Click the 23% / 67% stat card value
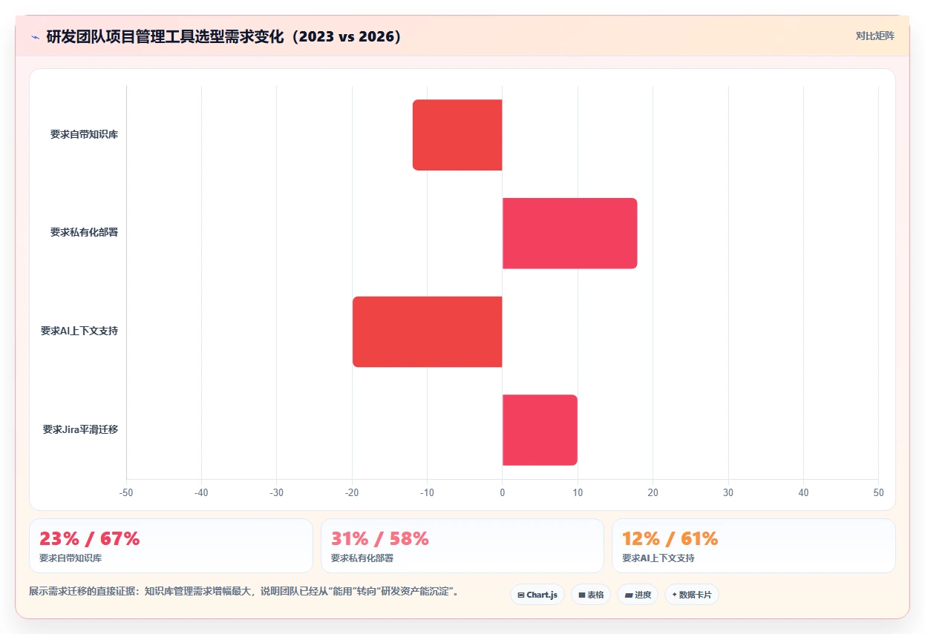 pyautogui.click(x=90, y=539)
